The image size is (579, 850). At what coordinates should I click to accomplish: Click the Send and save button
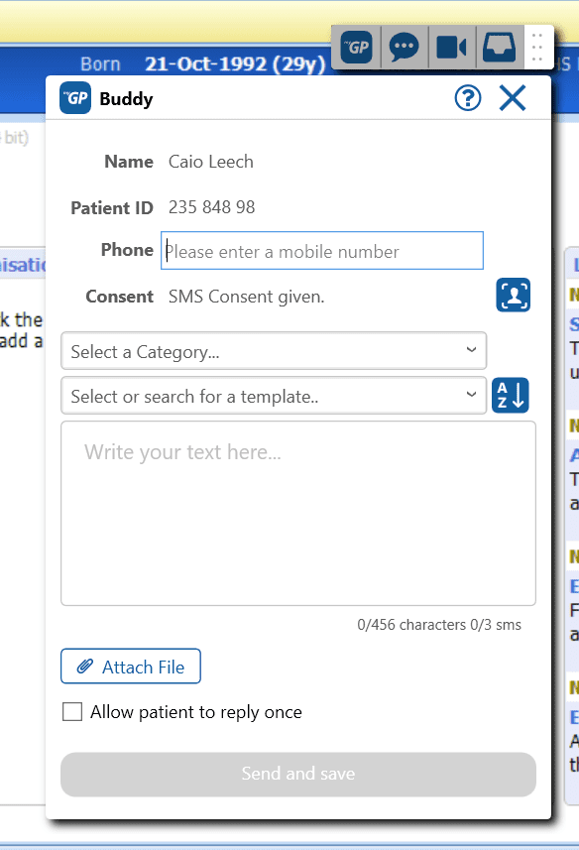298,774
